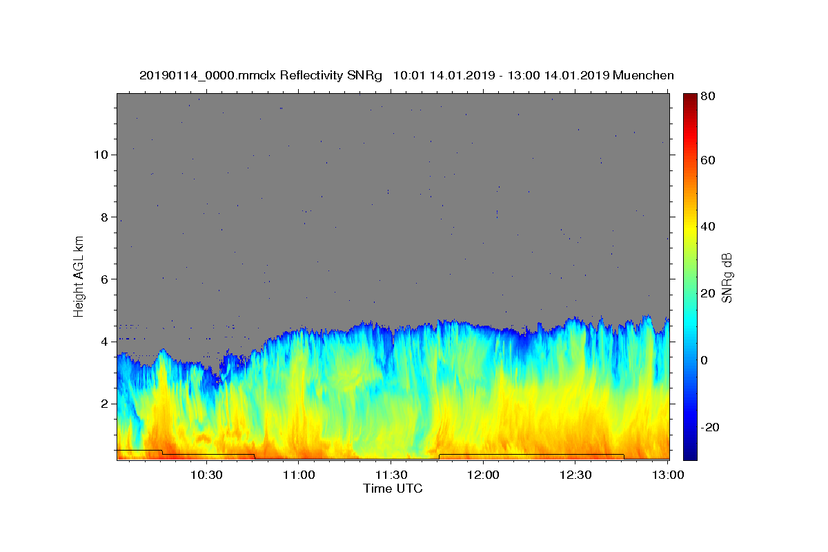Viewport: 828px width, 552px height.
Task: Click the 12:00 time tick label
Action: (483, 475)
